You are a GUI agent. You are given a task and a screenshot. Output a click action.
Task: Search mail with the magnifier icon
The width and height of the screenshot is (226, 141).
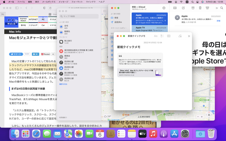pos(222,8)
